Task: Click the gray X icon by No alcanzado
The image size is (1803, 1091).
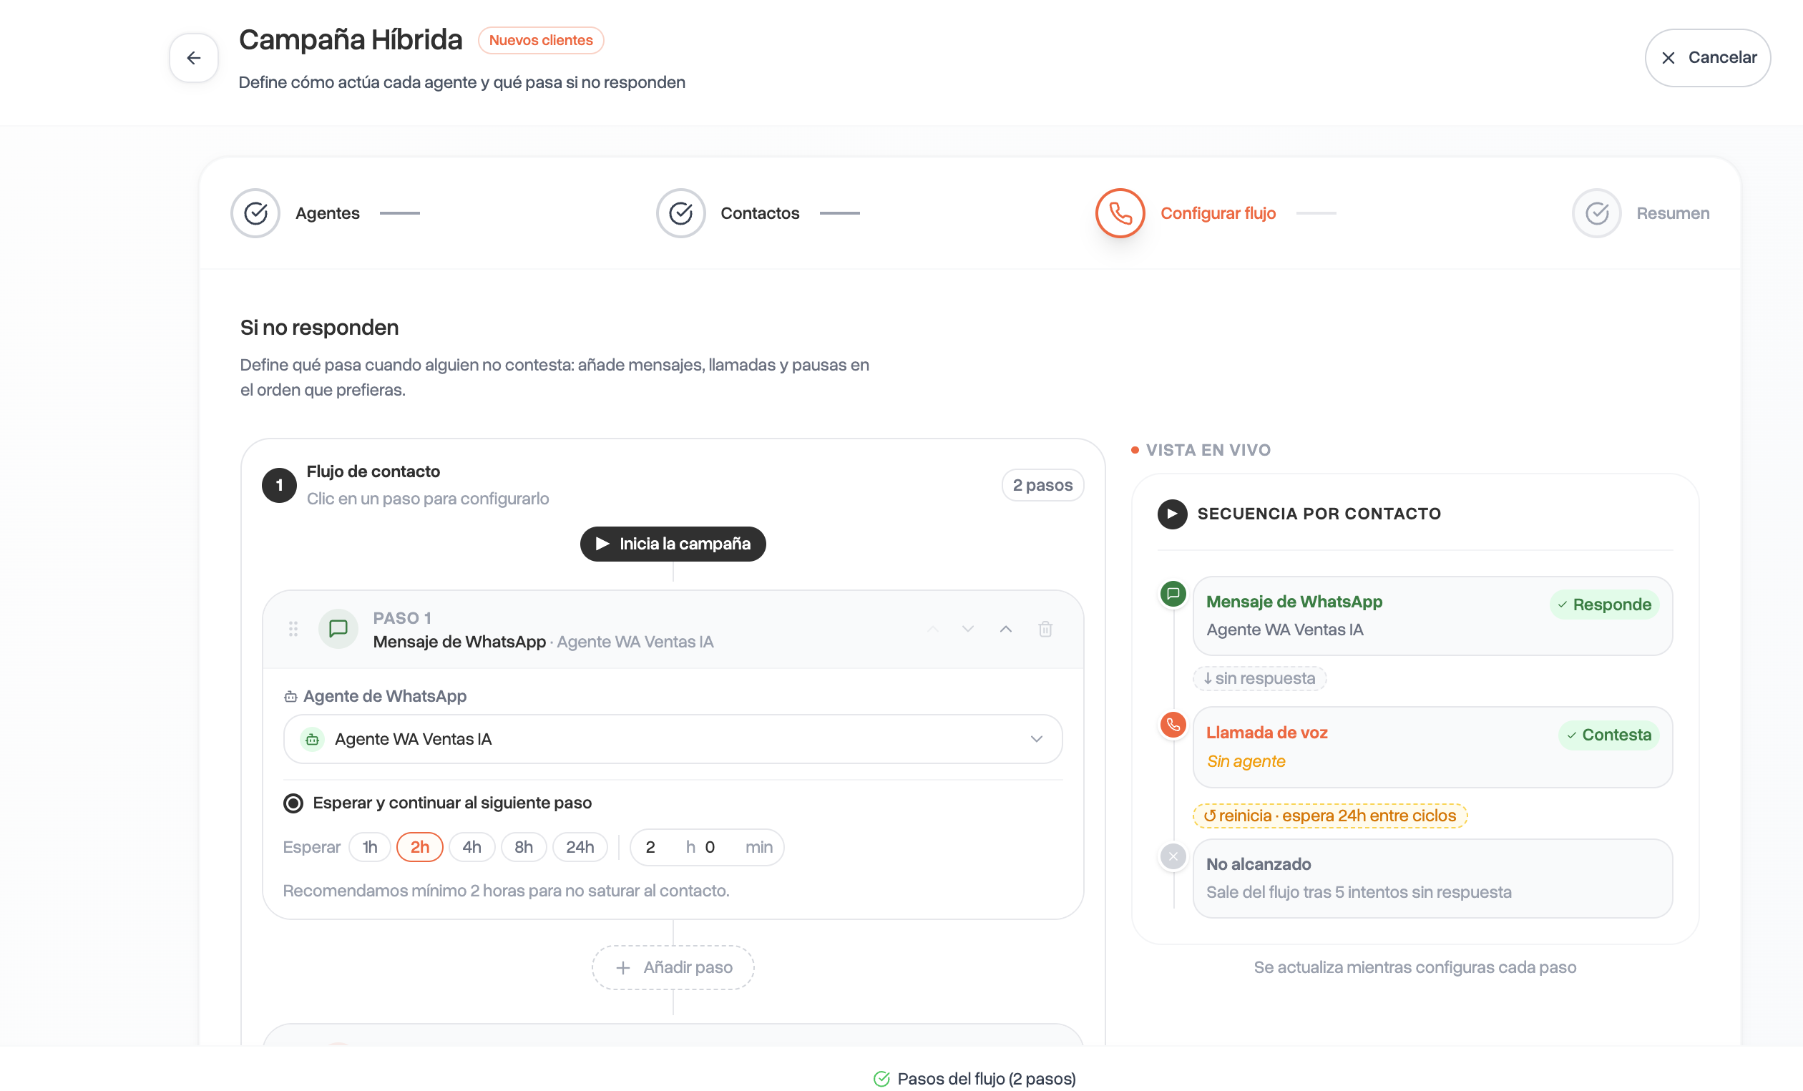Action: coord(1172,857)
